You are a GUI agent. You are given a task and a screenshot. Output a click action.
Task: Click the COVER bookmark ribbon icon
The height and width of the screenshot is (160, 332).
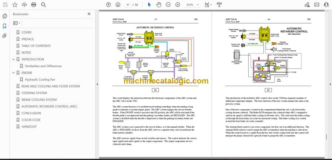[x=18, y=32]
